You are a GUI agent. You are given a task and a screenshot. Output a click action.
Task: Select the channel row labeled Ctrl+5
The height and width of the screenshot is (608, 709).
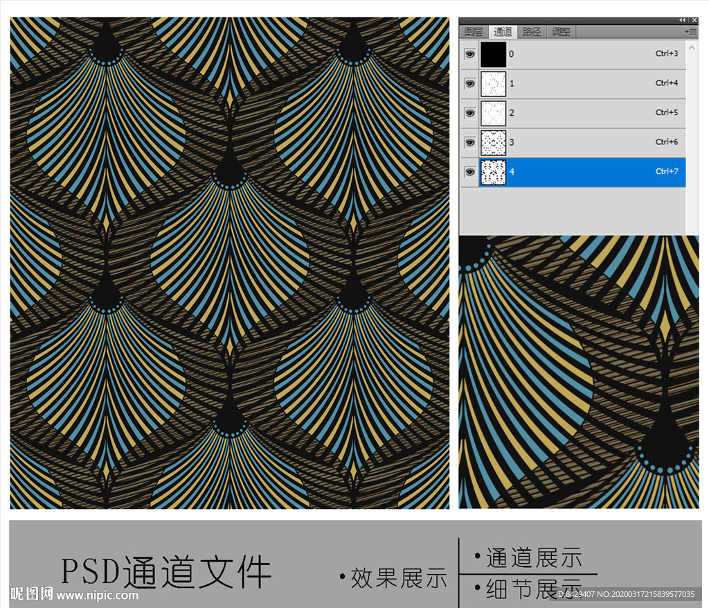(x=573, y=113)
